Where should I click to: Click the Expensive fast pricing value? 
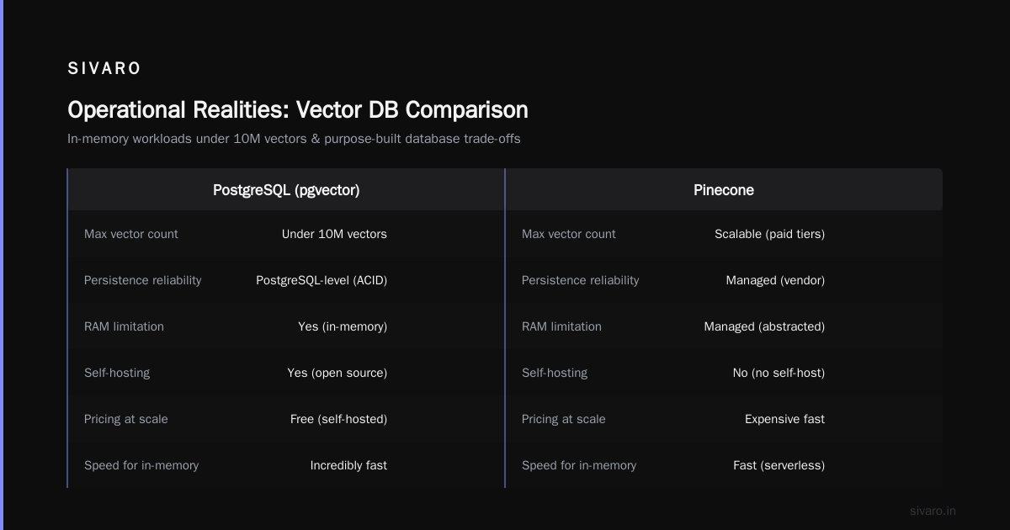[784, 419]
